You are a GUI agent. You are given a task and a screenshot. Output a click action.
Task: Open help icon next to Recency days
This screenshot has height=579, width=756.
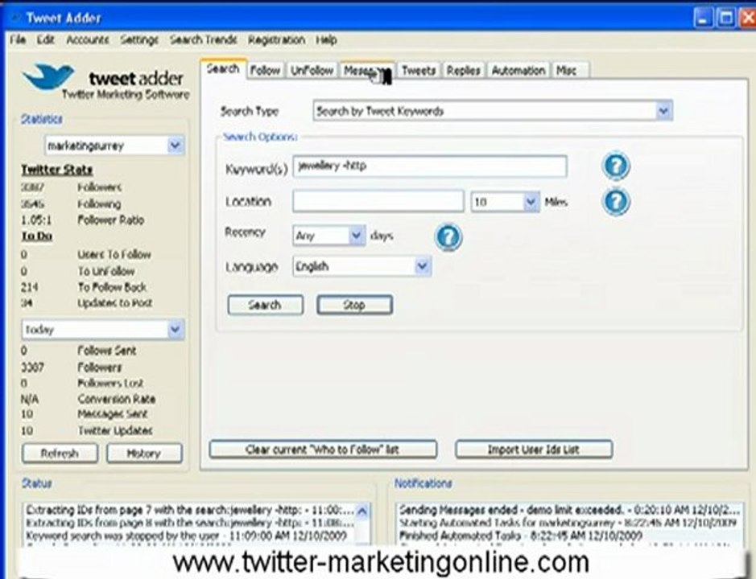click(x=448, y=237)
